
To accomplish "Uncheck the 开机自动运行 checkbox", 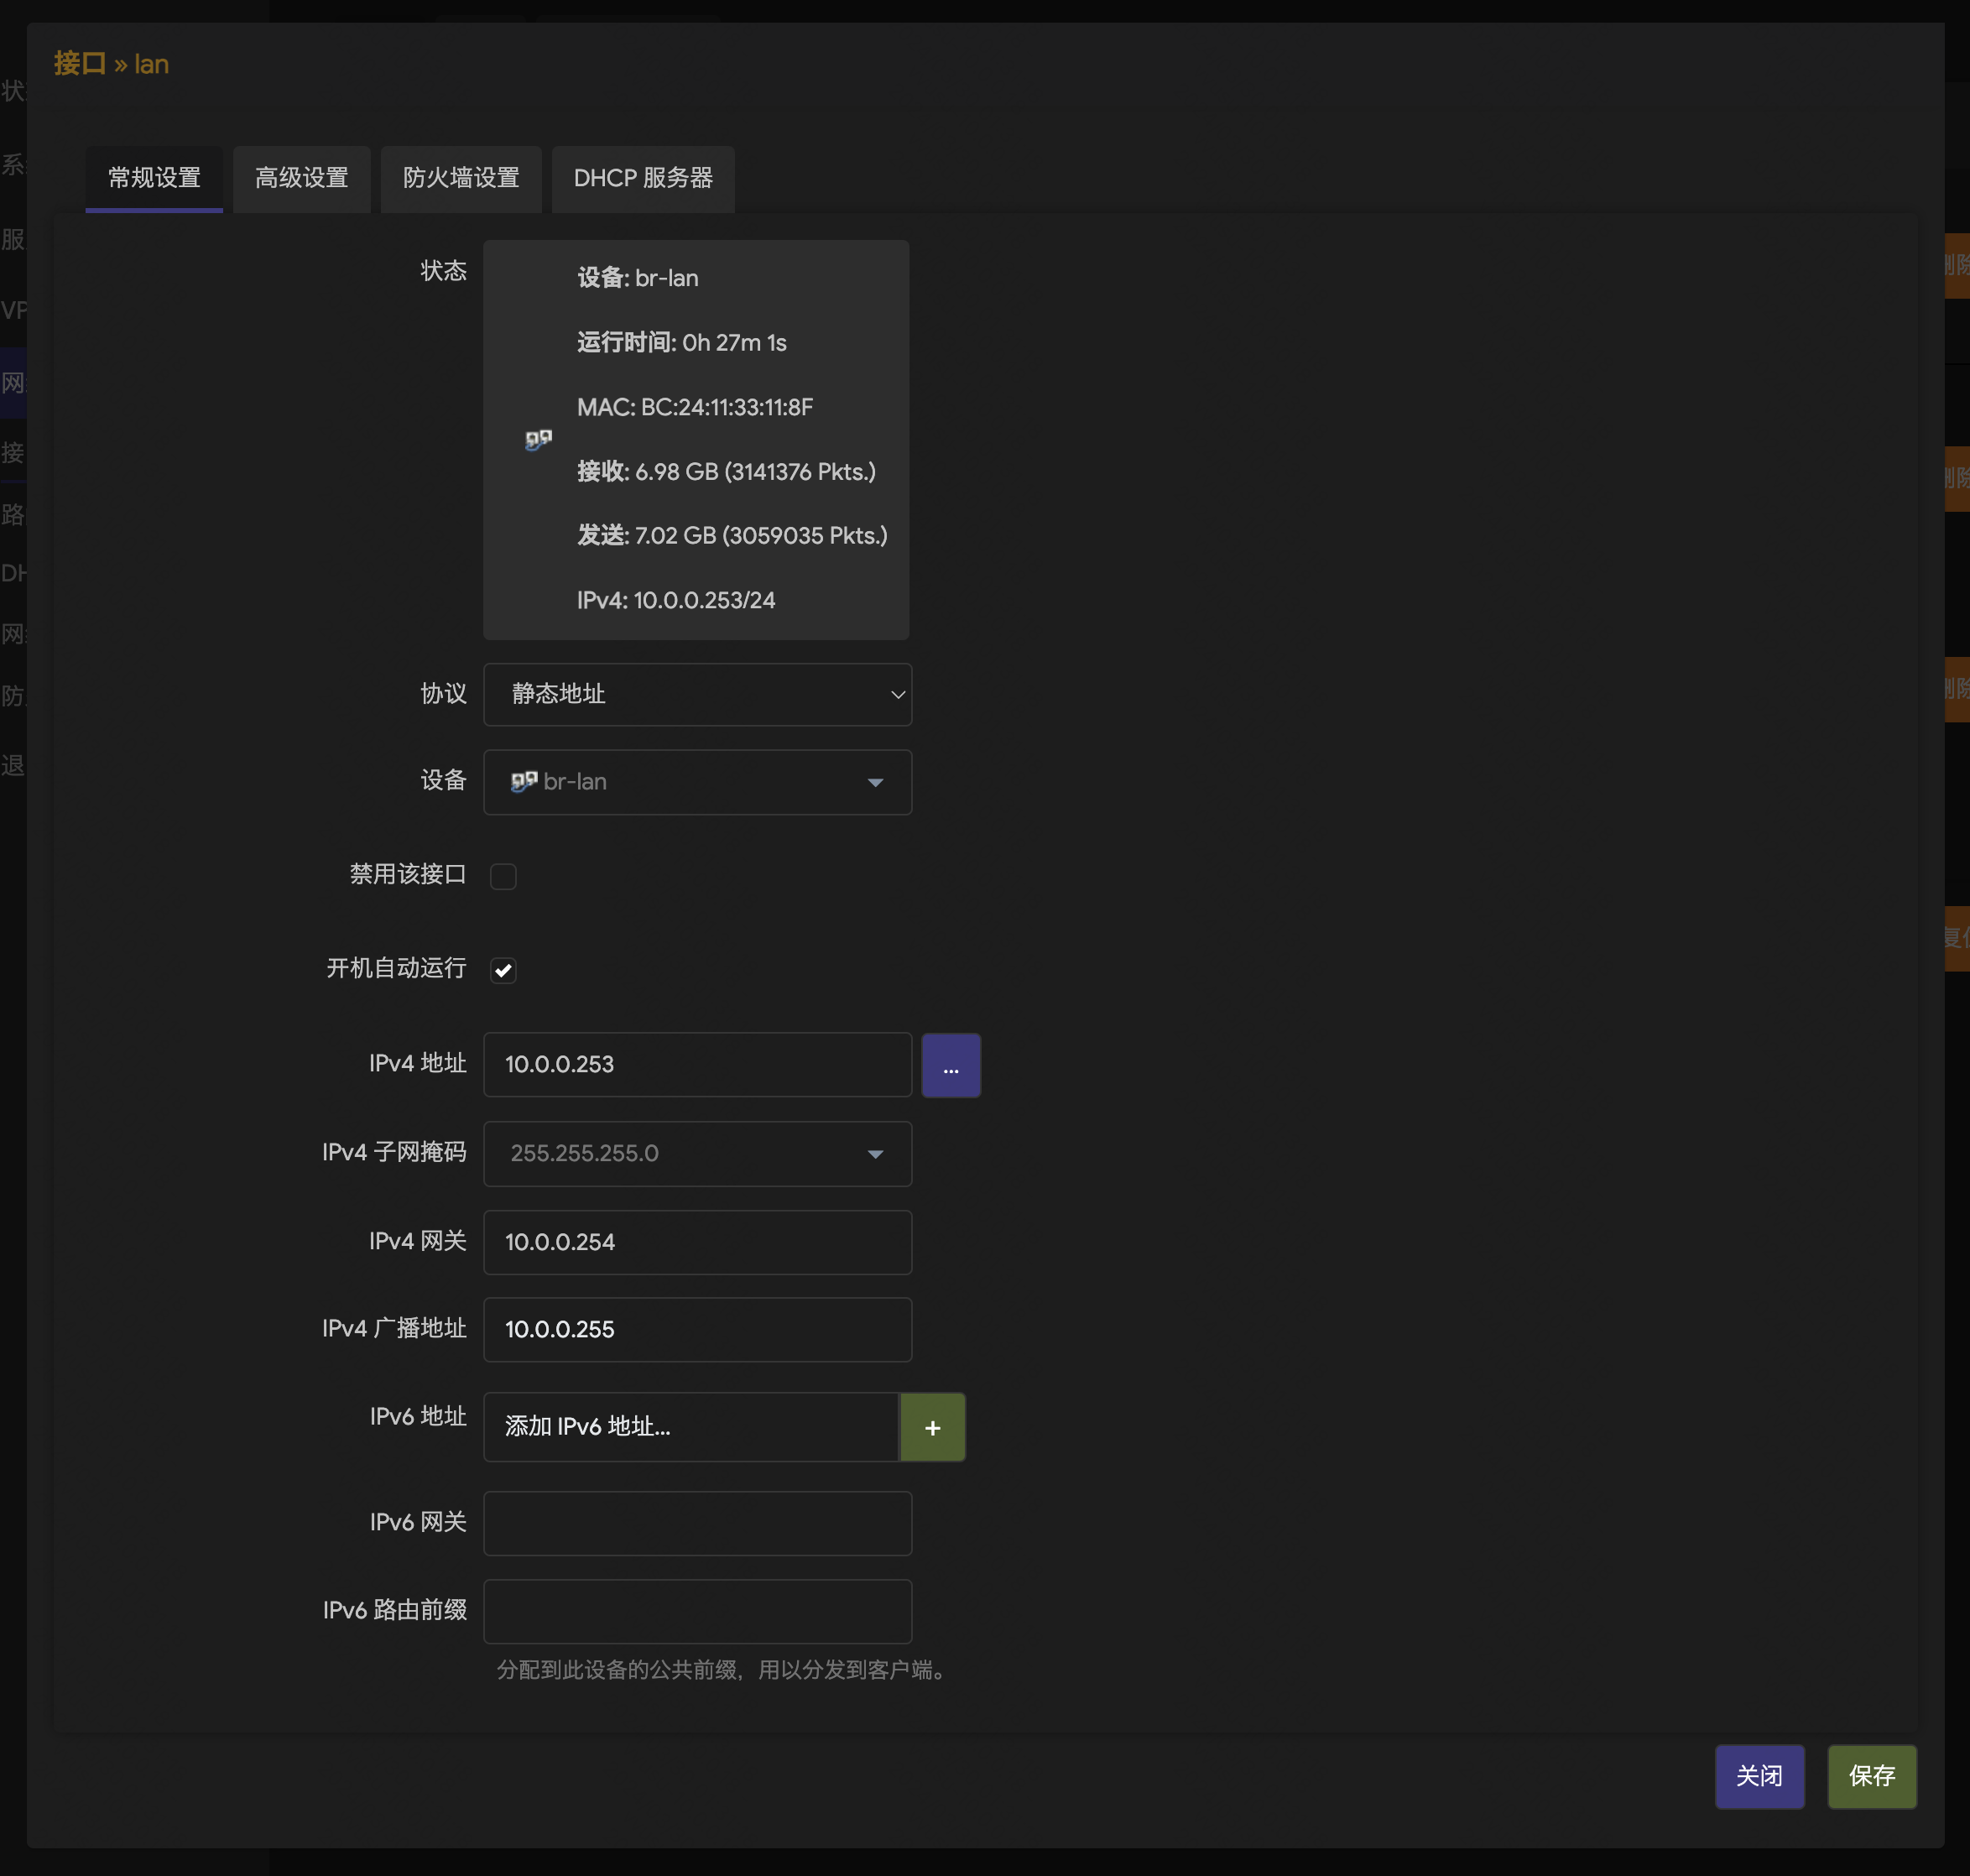I will point(503,970).
